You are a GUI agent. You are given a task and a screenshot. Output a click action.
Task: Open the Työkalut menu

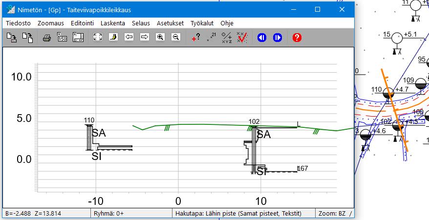[202, 23]
